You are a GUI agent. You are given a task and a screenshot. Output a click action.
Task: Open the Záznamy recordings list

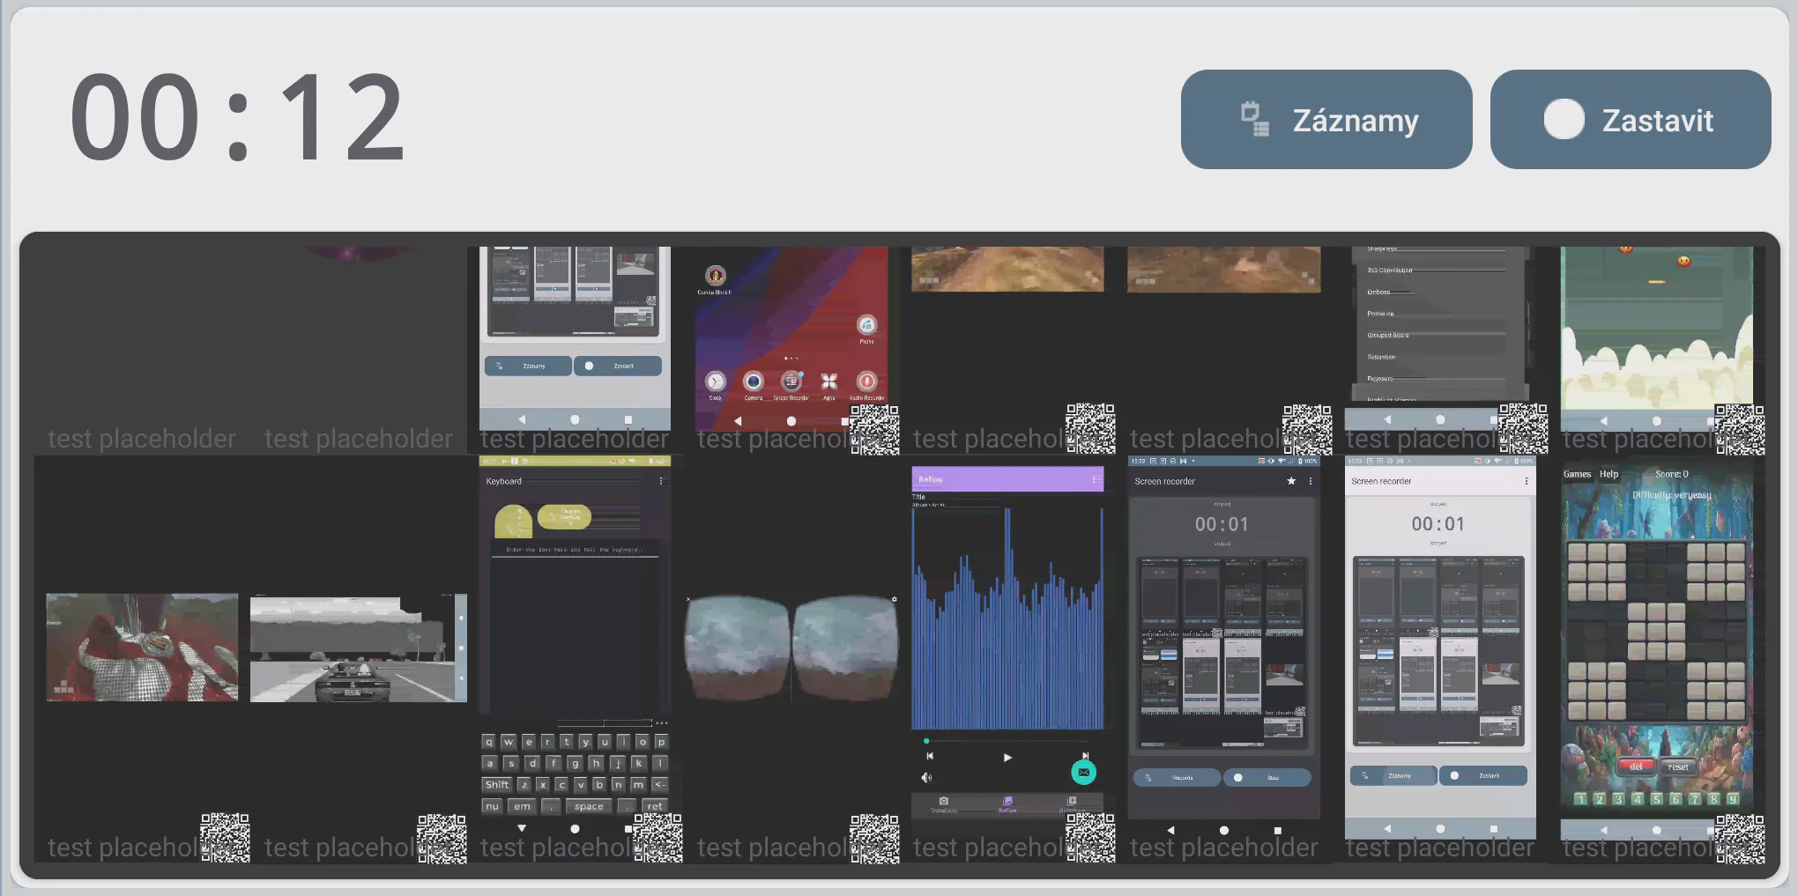pyautogui.click(x=1326, y=120)
